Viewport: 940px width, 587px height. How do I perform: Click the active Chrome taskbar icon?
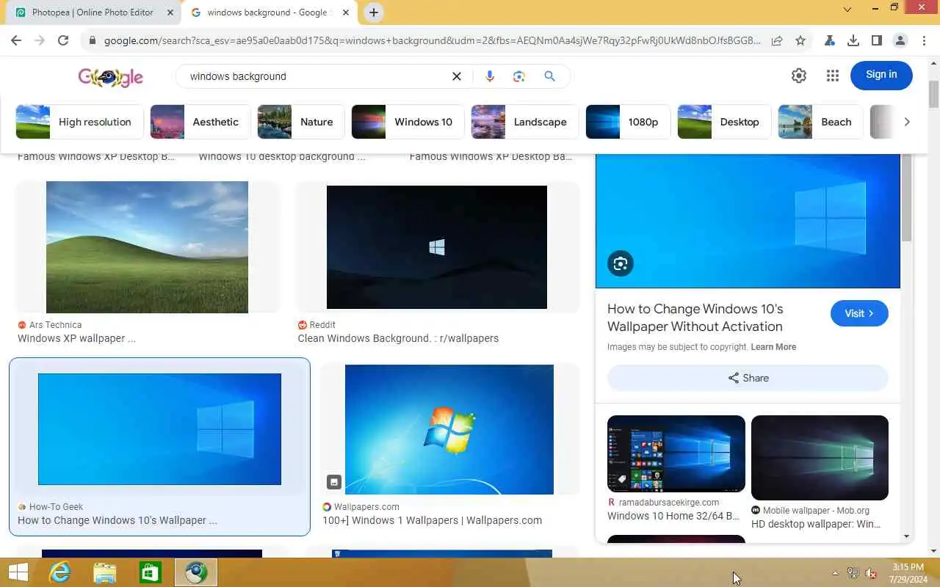[196, 572]
